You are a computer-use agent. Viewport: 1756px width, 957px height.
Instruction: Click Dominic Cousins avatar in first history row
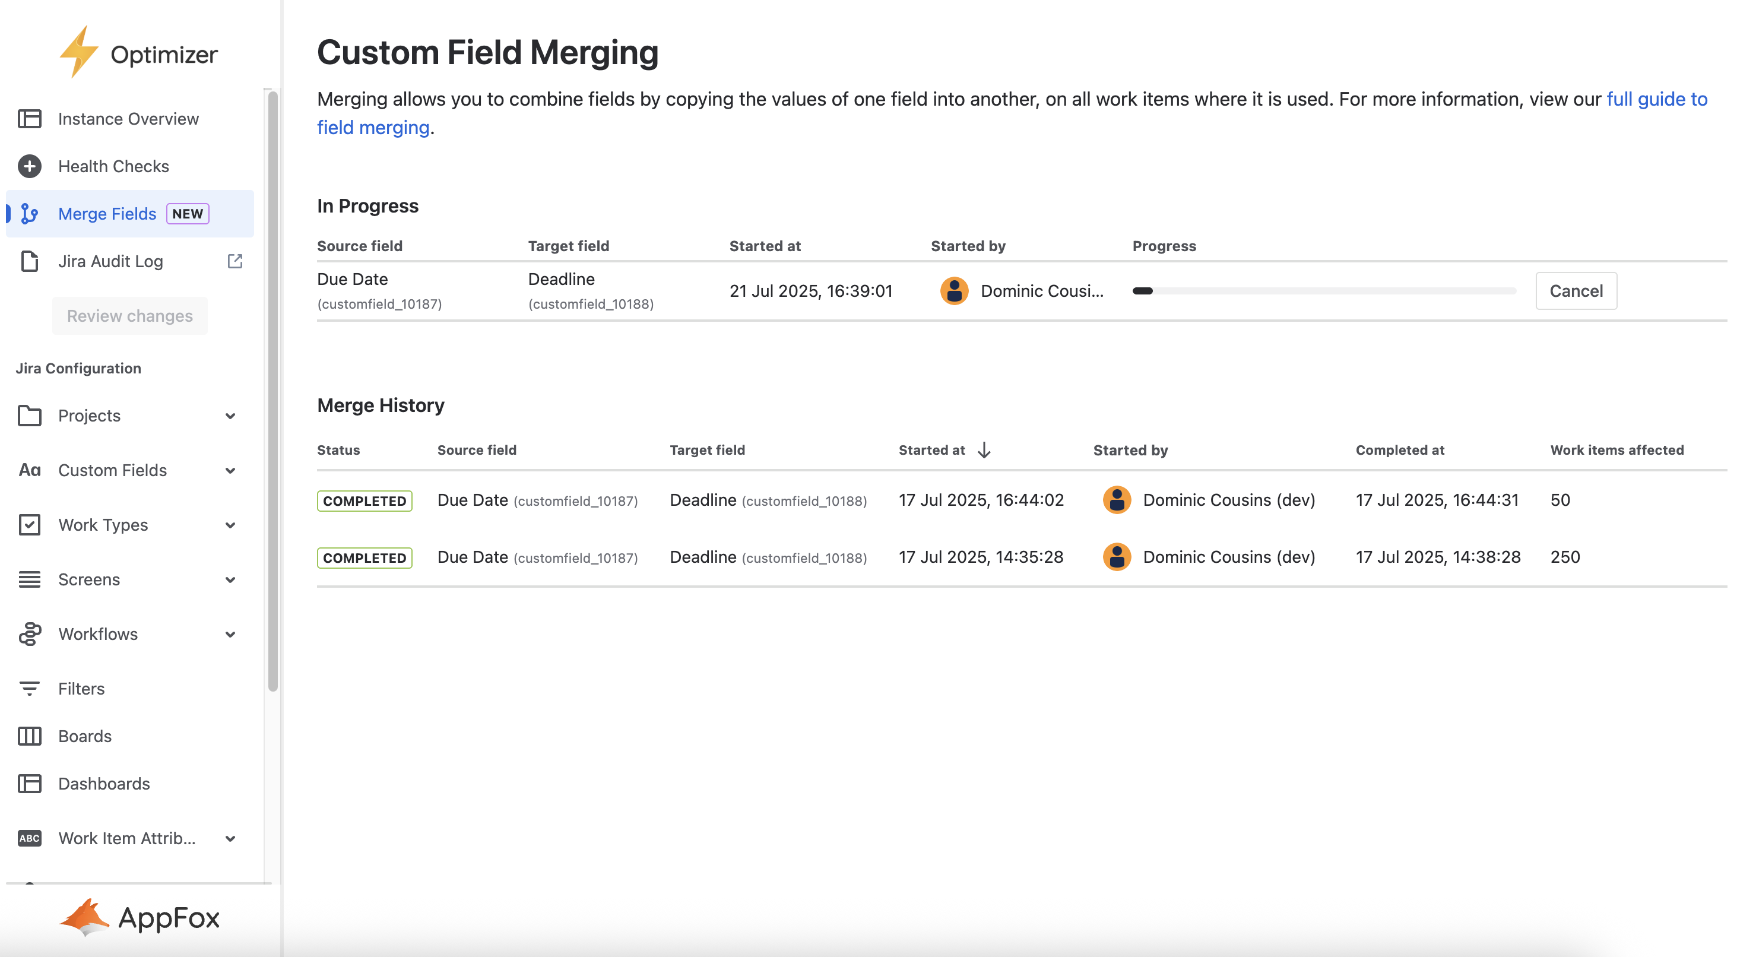(1117, 500)
